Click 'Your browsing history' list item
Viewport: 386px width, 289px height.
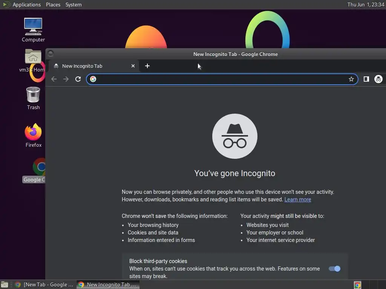153,225
